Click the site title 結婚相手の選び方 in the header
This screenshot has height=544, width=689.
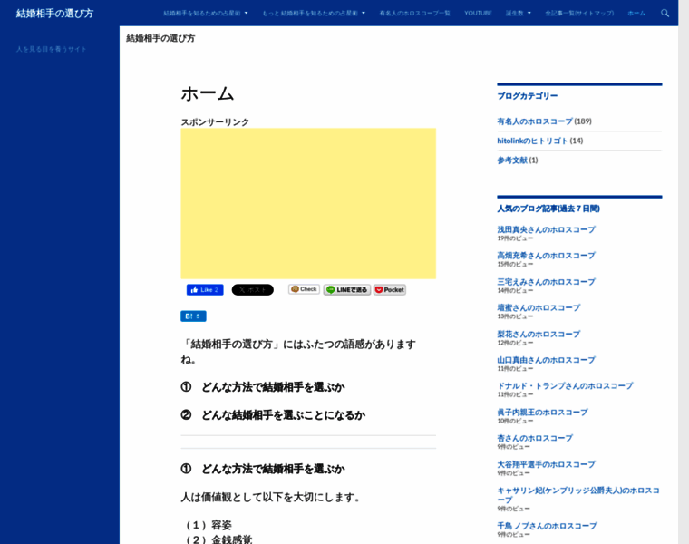[x=55, y=14]
